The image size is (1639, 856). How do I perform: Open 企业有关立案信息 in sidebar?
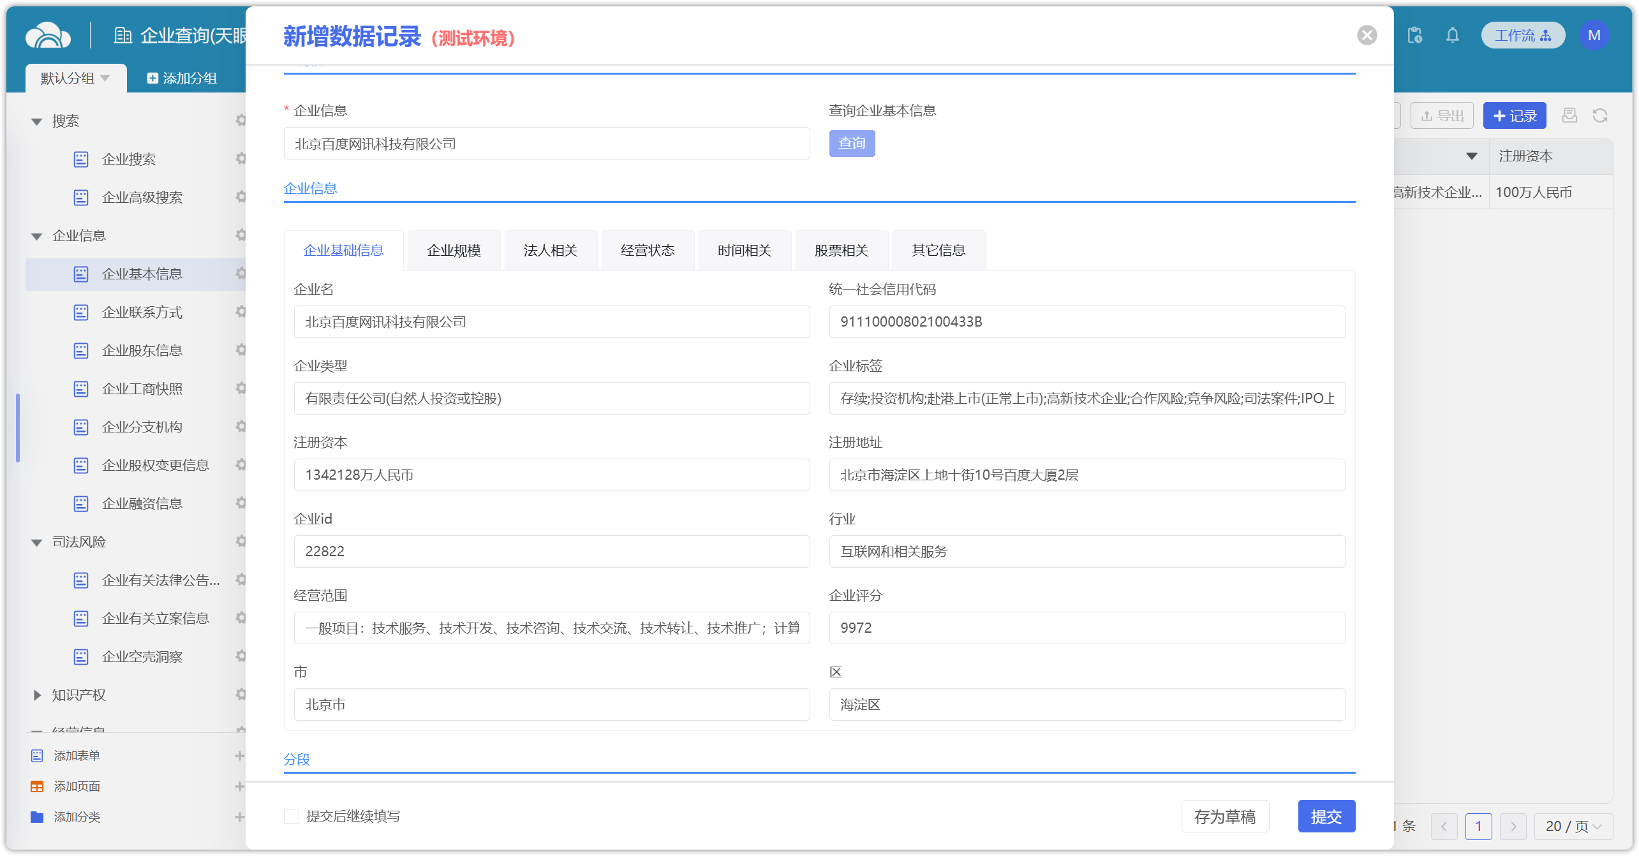coord(155,618)
